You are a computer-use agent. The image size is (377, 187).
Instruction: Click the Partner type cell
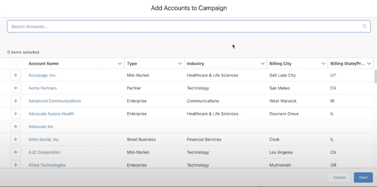click(134, 88)
